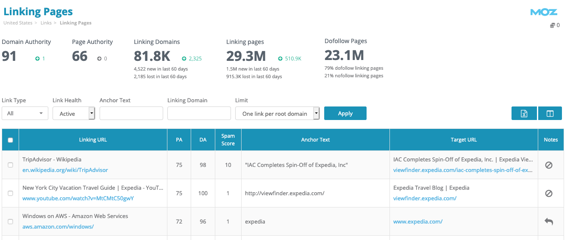Image resolution: width=570 pixels, height=240 pixels.
Task: Click the Moz logo
Action: [x=543, y=12]
